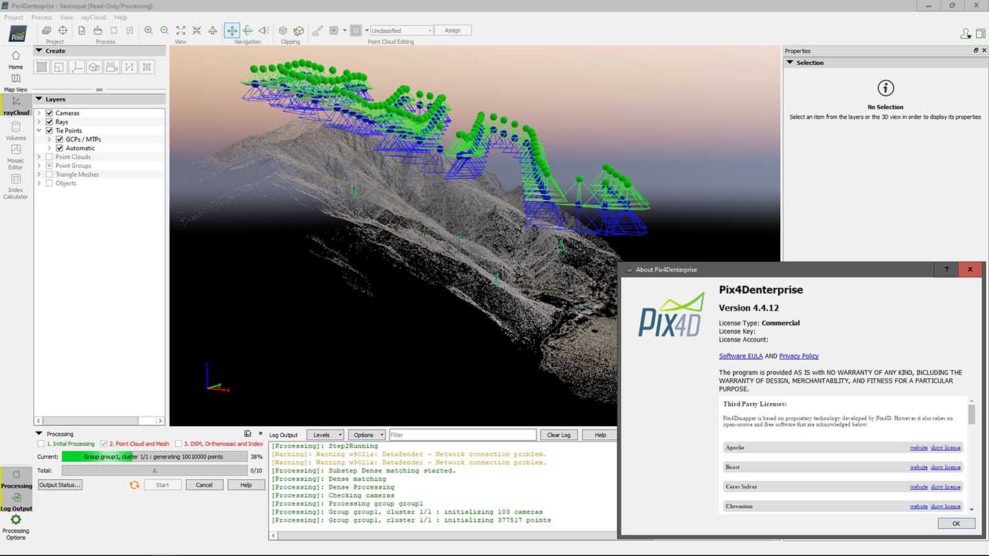Select the Clipping Box tool

tap(298, 30)
